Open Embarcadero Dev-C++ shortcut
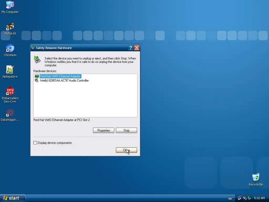The height and width of the screenshot is (202, 269). pos(10,95)
